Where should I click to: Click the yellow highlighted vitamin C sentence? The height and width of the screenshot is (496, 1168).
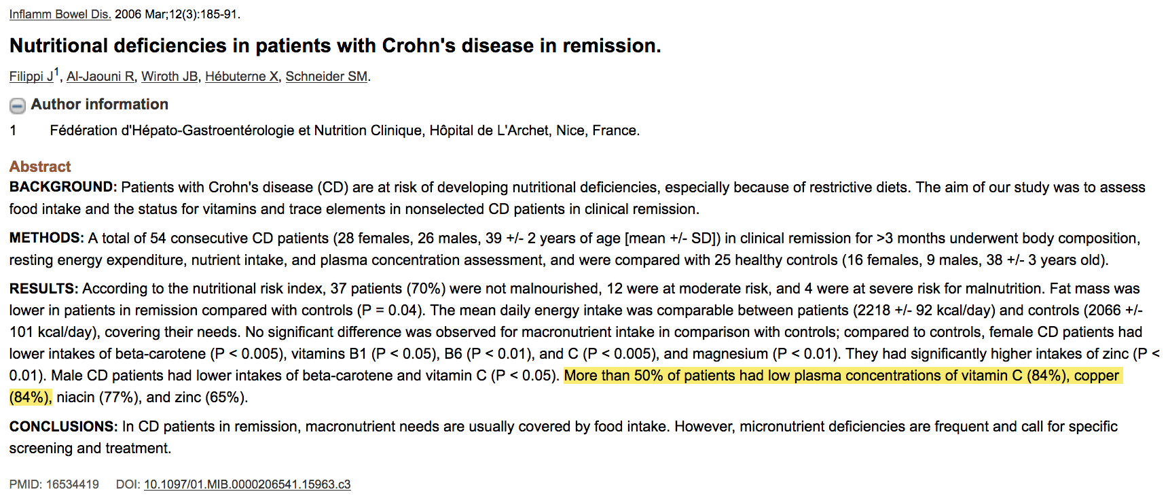[x=842, y=376]
